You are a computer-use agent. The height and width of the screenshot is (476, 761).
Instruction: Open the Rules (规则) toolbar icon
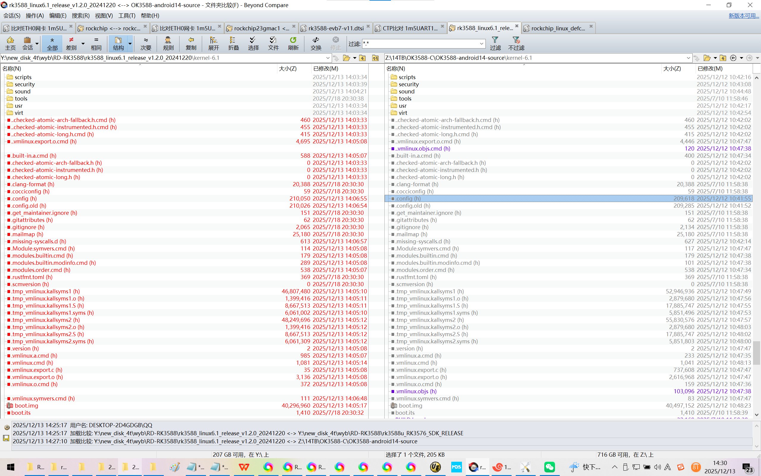[x=168, y=43]
